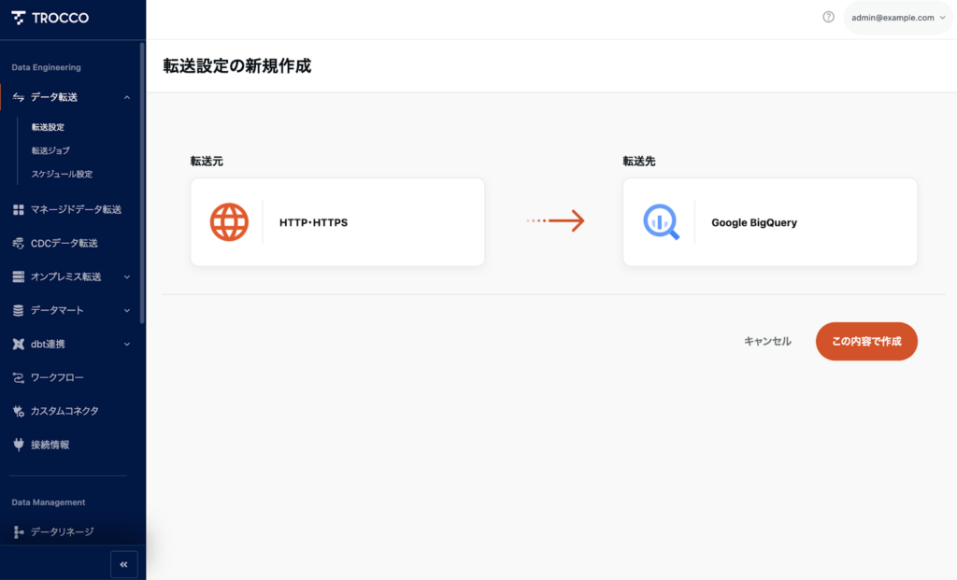Collapse sidebar with double chevron button
This screenshot has width=957, height=580.
[123, 564]
